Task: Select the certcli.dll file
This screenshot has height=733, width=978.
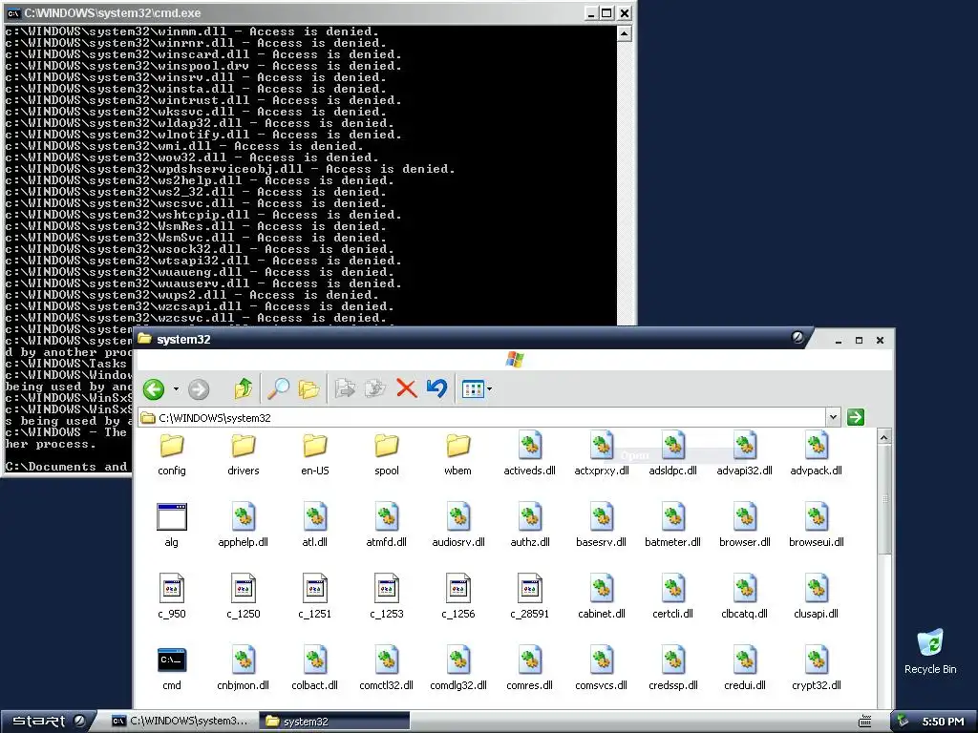Action: (673, 597)
